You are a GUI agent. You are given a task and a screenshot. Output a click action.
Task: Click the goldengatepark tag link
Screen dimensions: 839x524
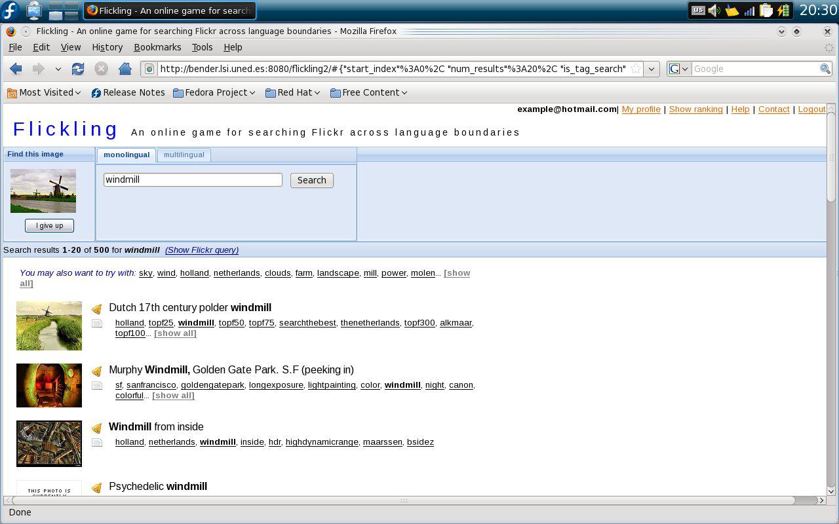click(212, 385)
